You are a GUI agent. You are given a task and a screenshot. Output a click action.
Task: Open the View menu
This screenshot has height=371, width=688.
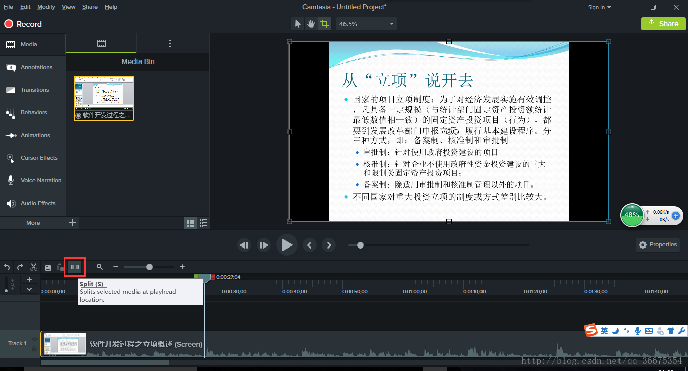click(x=68, y=7)
